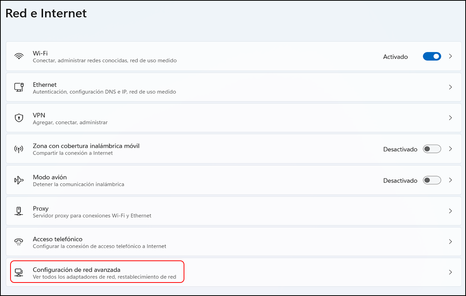
Task: Click the mobile hotspot antenna icon
Action: tap(19, 149)
